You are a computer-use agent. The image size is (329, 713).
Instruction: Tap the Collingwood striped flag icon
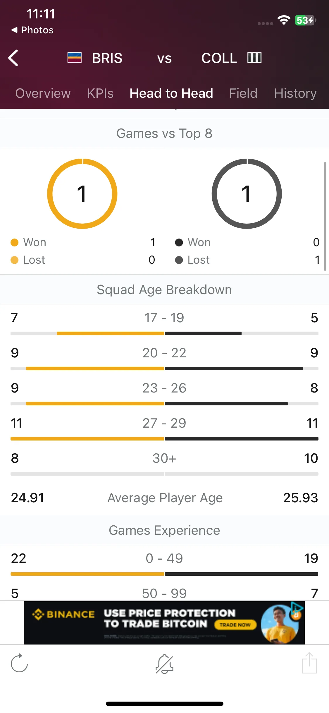(254, 58)
